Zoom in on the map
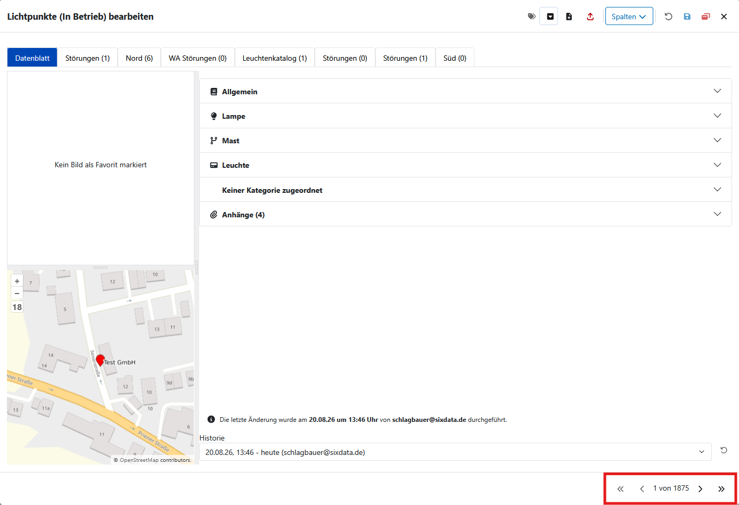739x505 pixels. click(17, 281)
